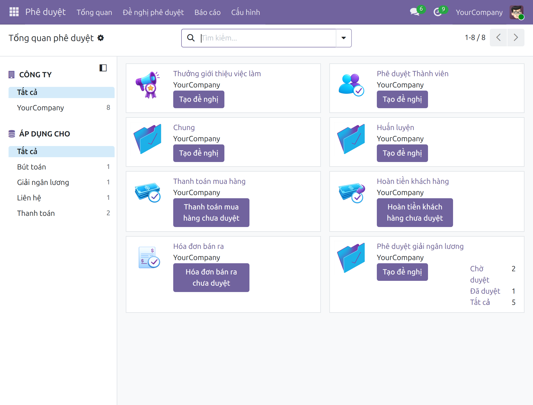Image resolution: width=533 pixels, height=405 pixels.
Task: Click the Thanh toán mua hàng money icon
Action: coord(148,192)
